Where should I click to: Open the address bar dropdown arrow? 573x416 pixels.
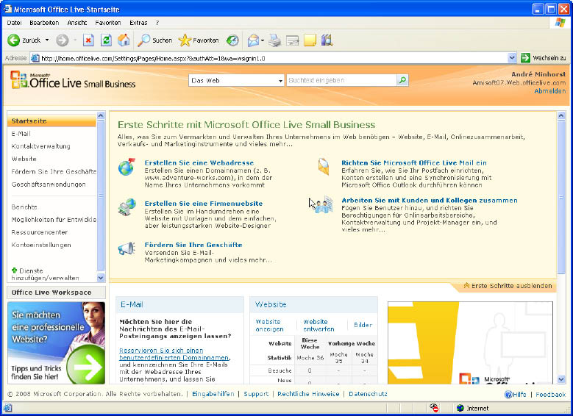[512, 58]
